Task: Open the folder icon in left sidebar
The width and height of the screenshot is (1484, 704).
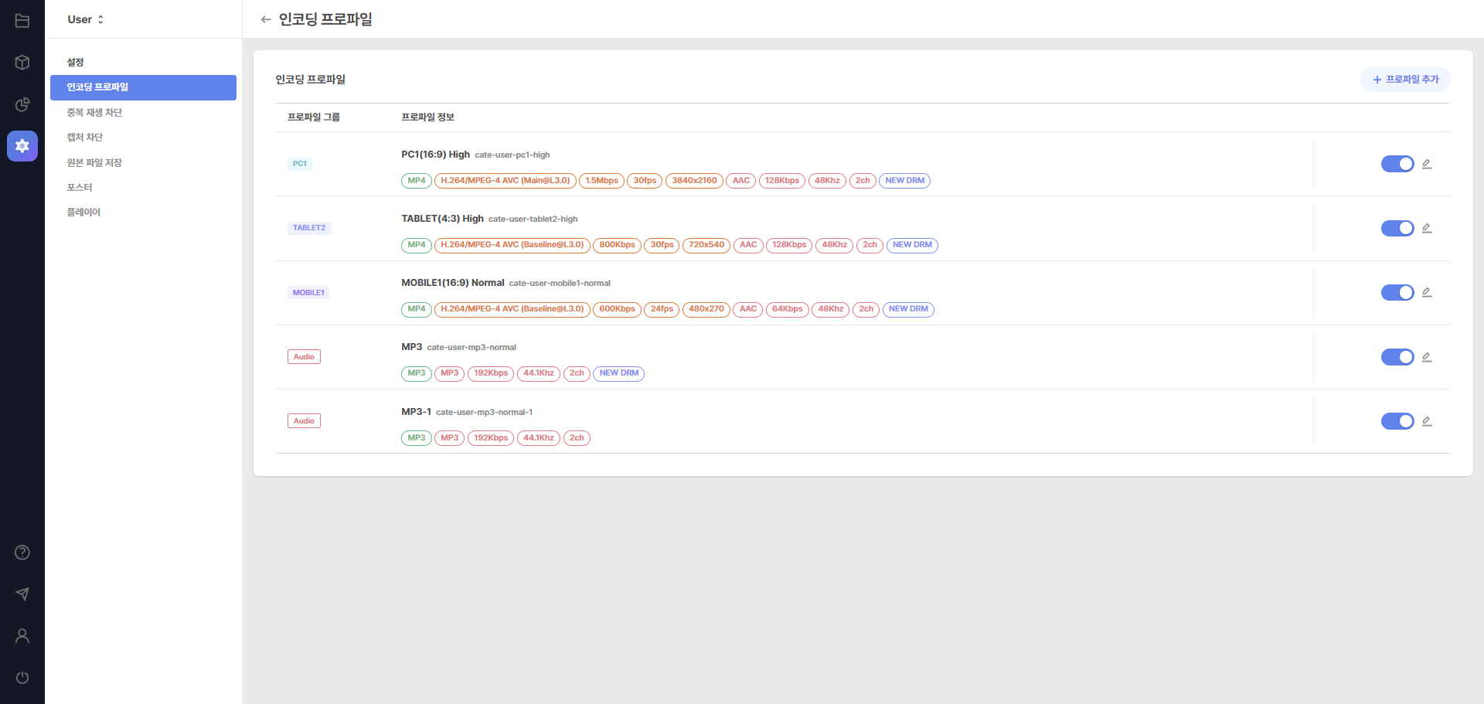Action: click(x=22, y=21)
